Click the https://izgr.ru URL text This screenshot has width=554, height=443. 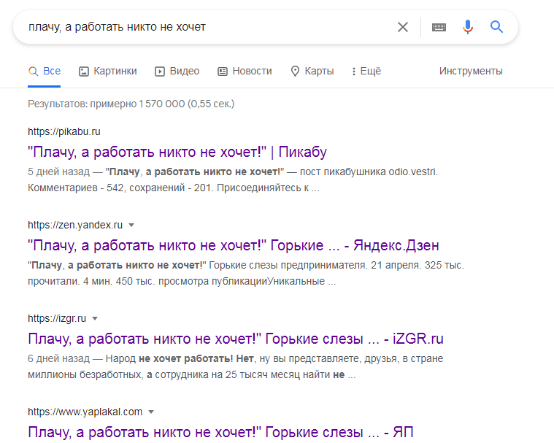click(57, 318)
